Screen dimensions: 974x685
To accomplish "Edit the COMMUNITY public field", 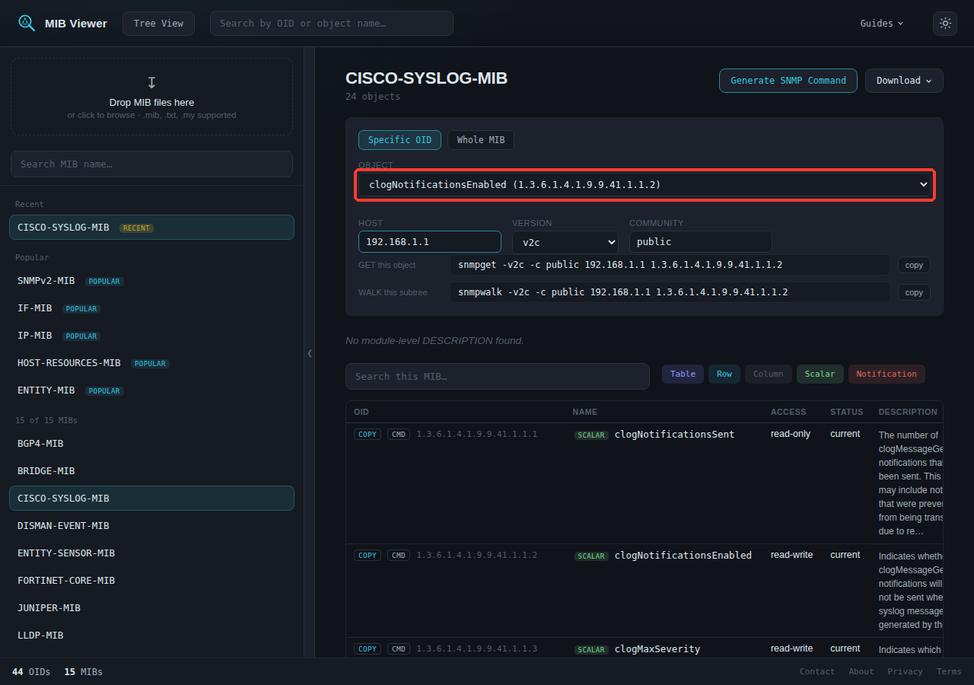I will coord(701,241).
